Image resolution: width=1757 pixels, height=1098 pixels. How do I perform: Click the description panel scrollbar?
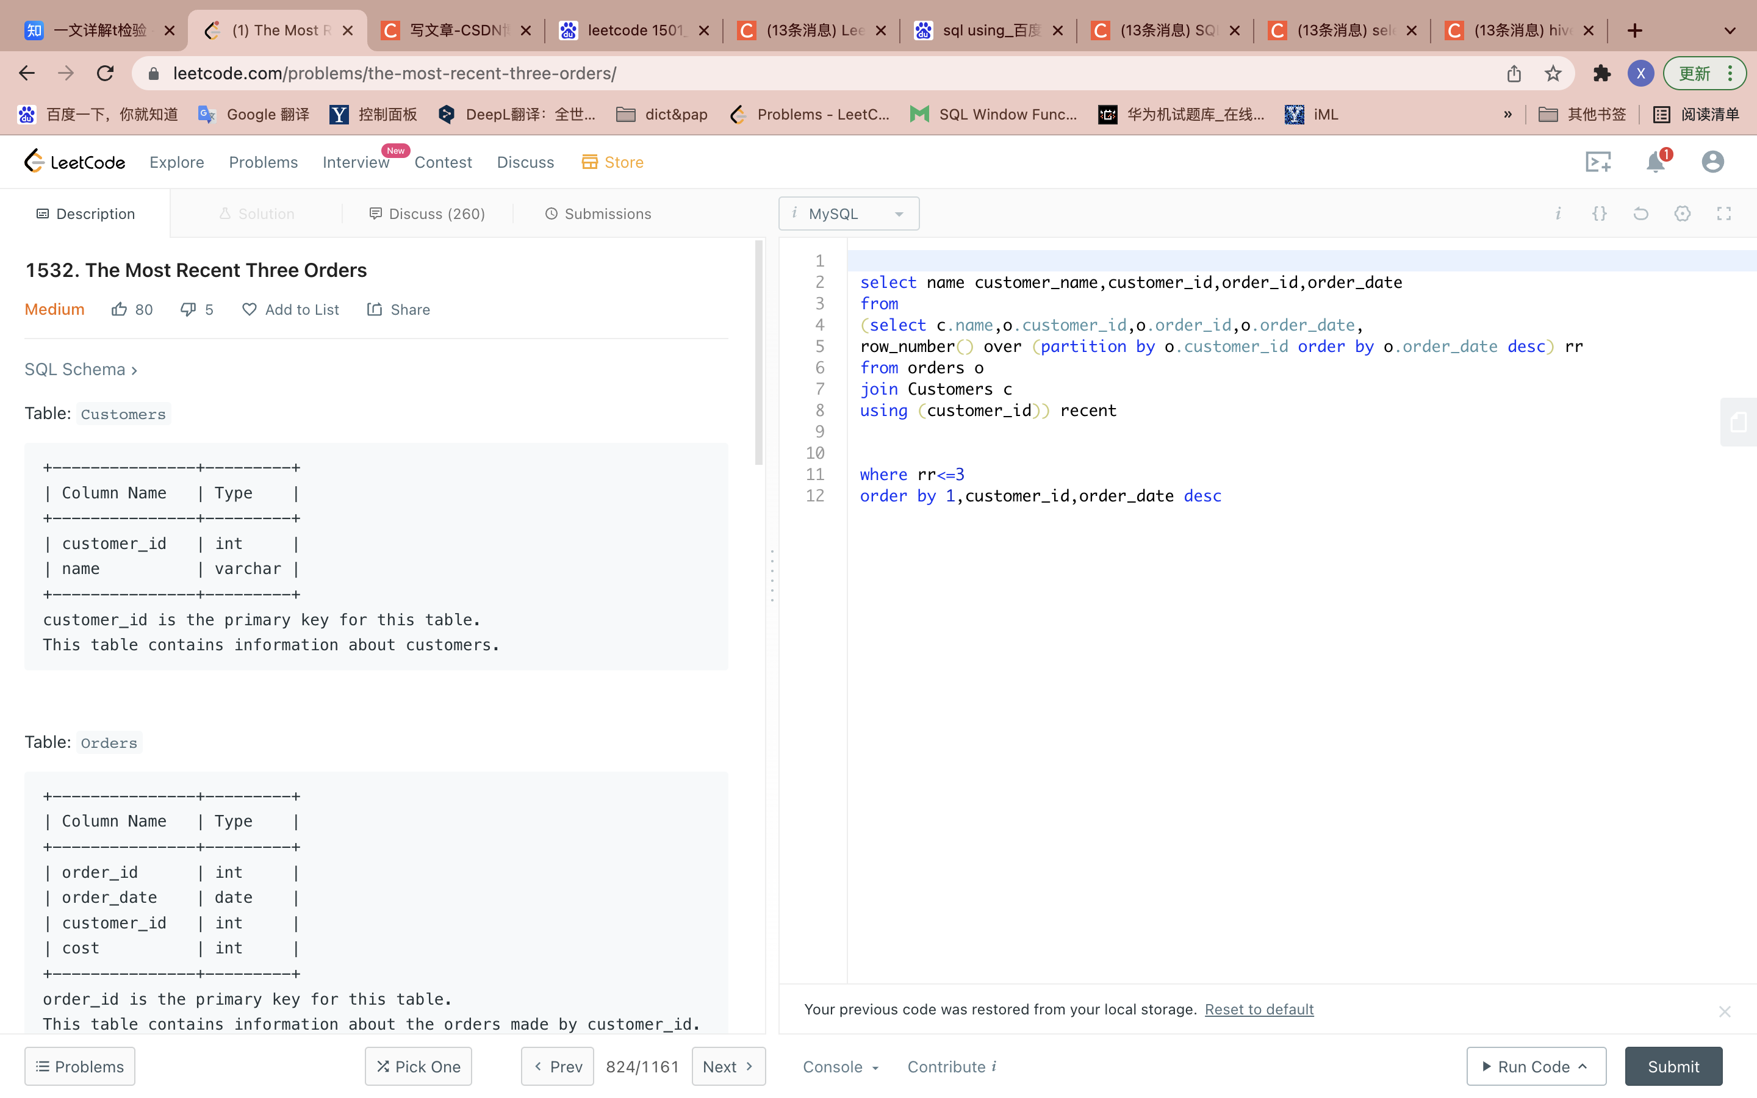point(759,353)
